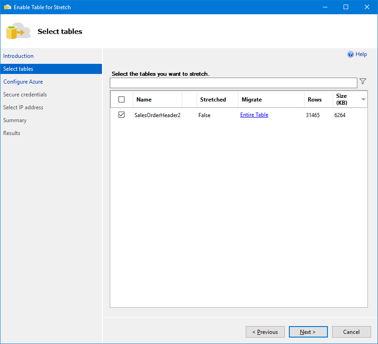Image resolution: width=378 pixels, height=344 pixels.
Task: Click the title bar app icon
Action: coord(8,7)
